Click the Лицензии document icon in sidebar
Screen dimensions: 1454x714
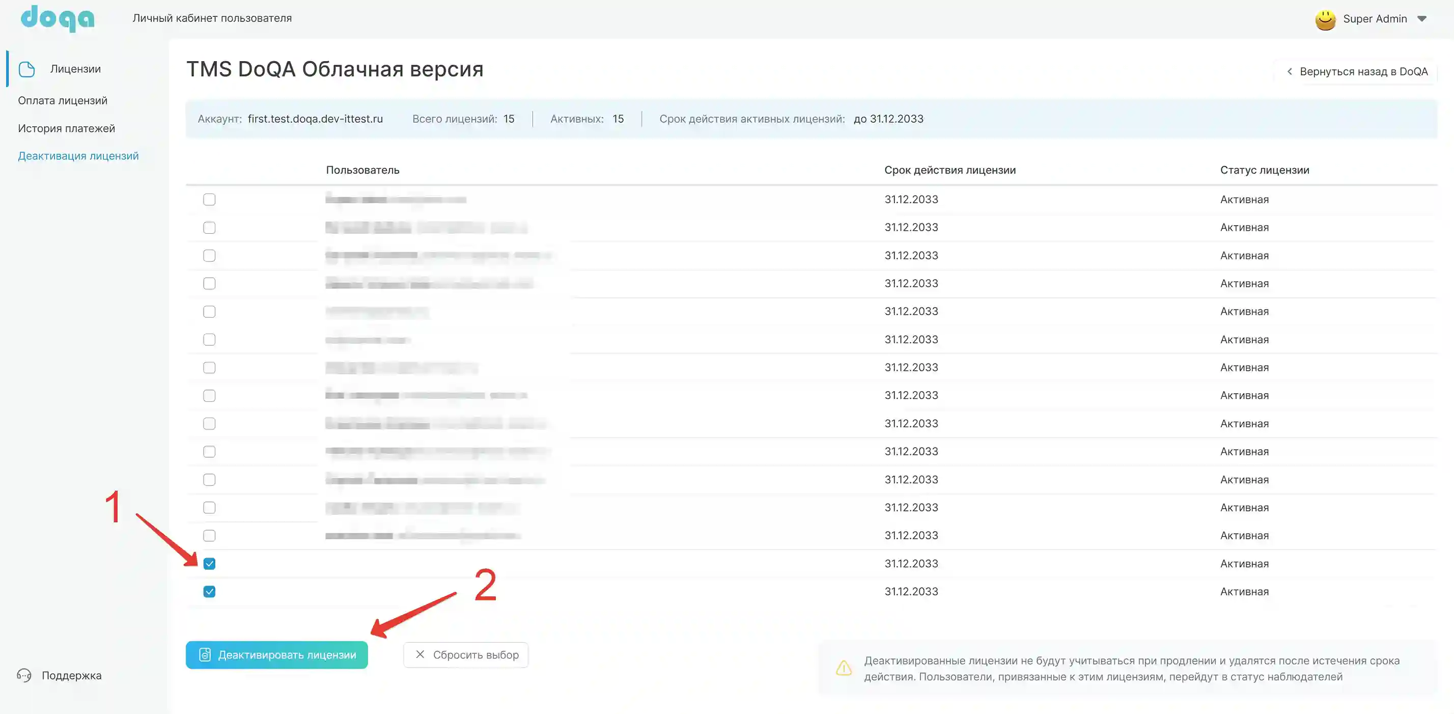(x=26, y=69)
